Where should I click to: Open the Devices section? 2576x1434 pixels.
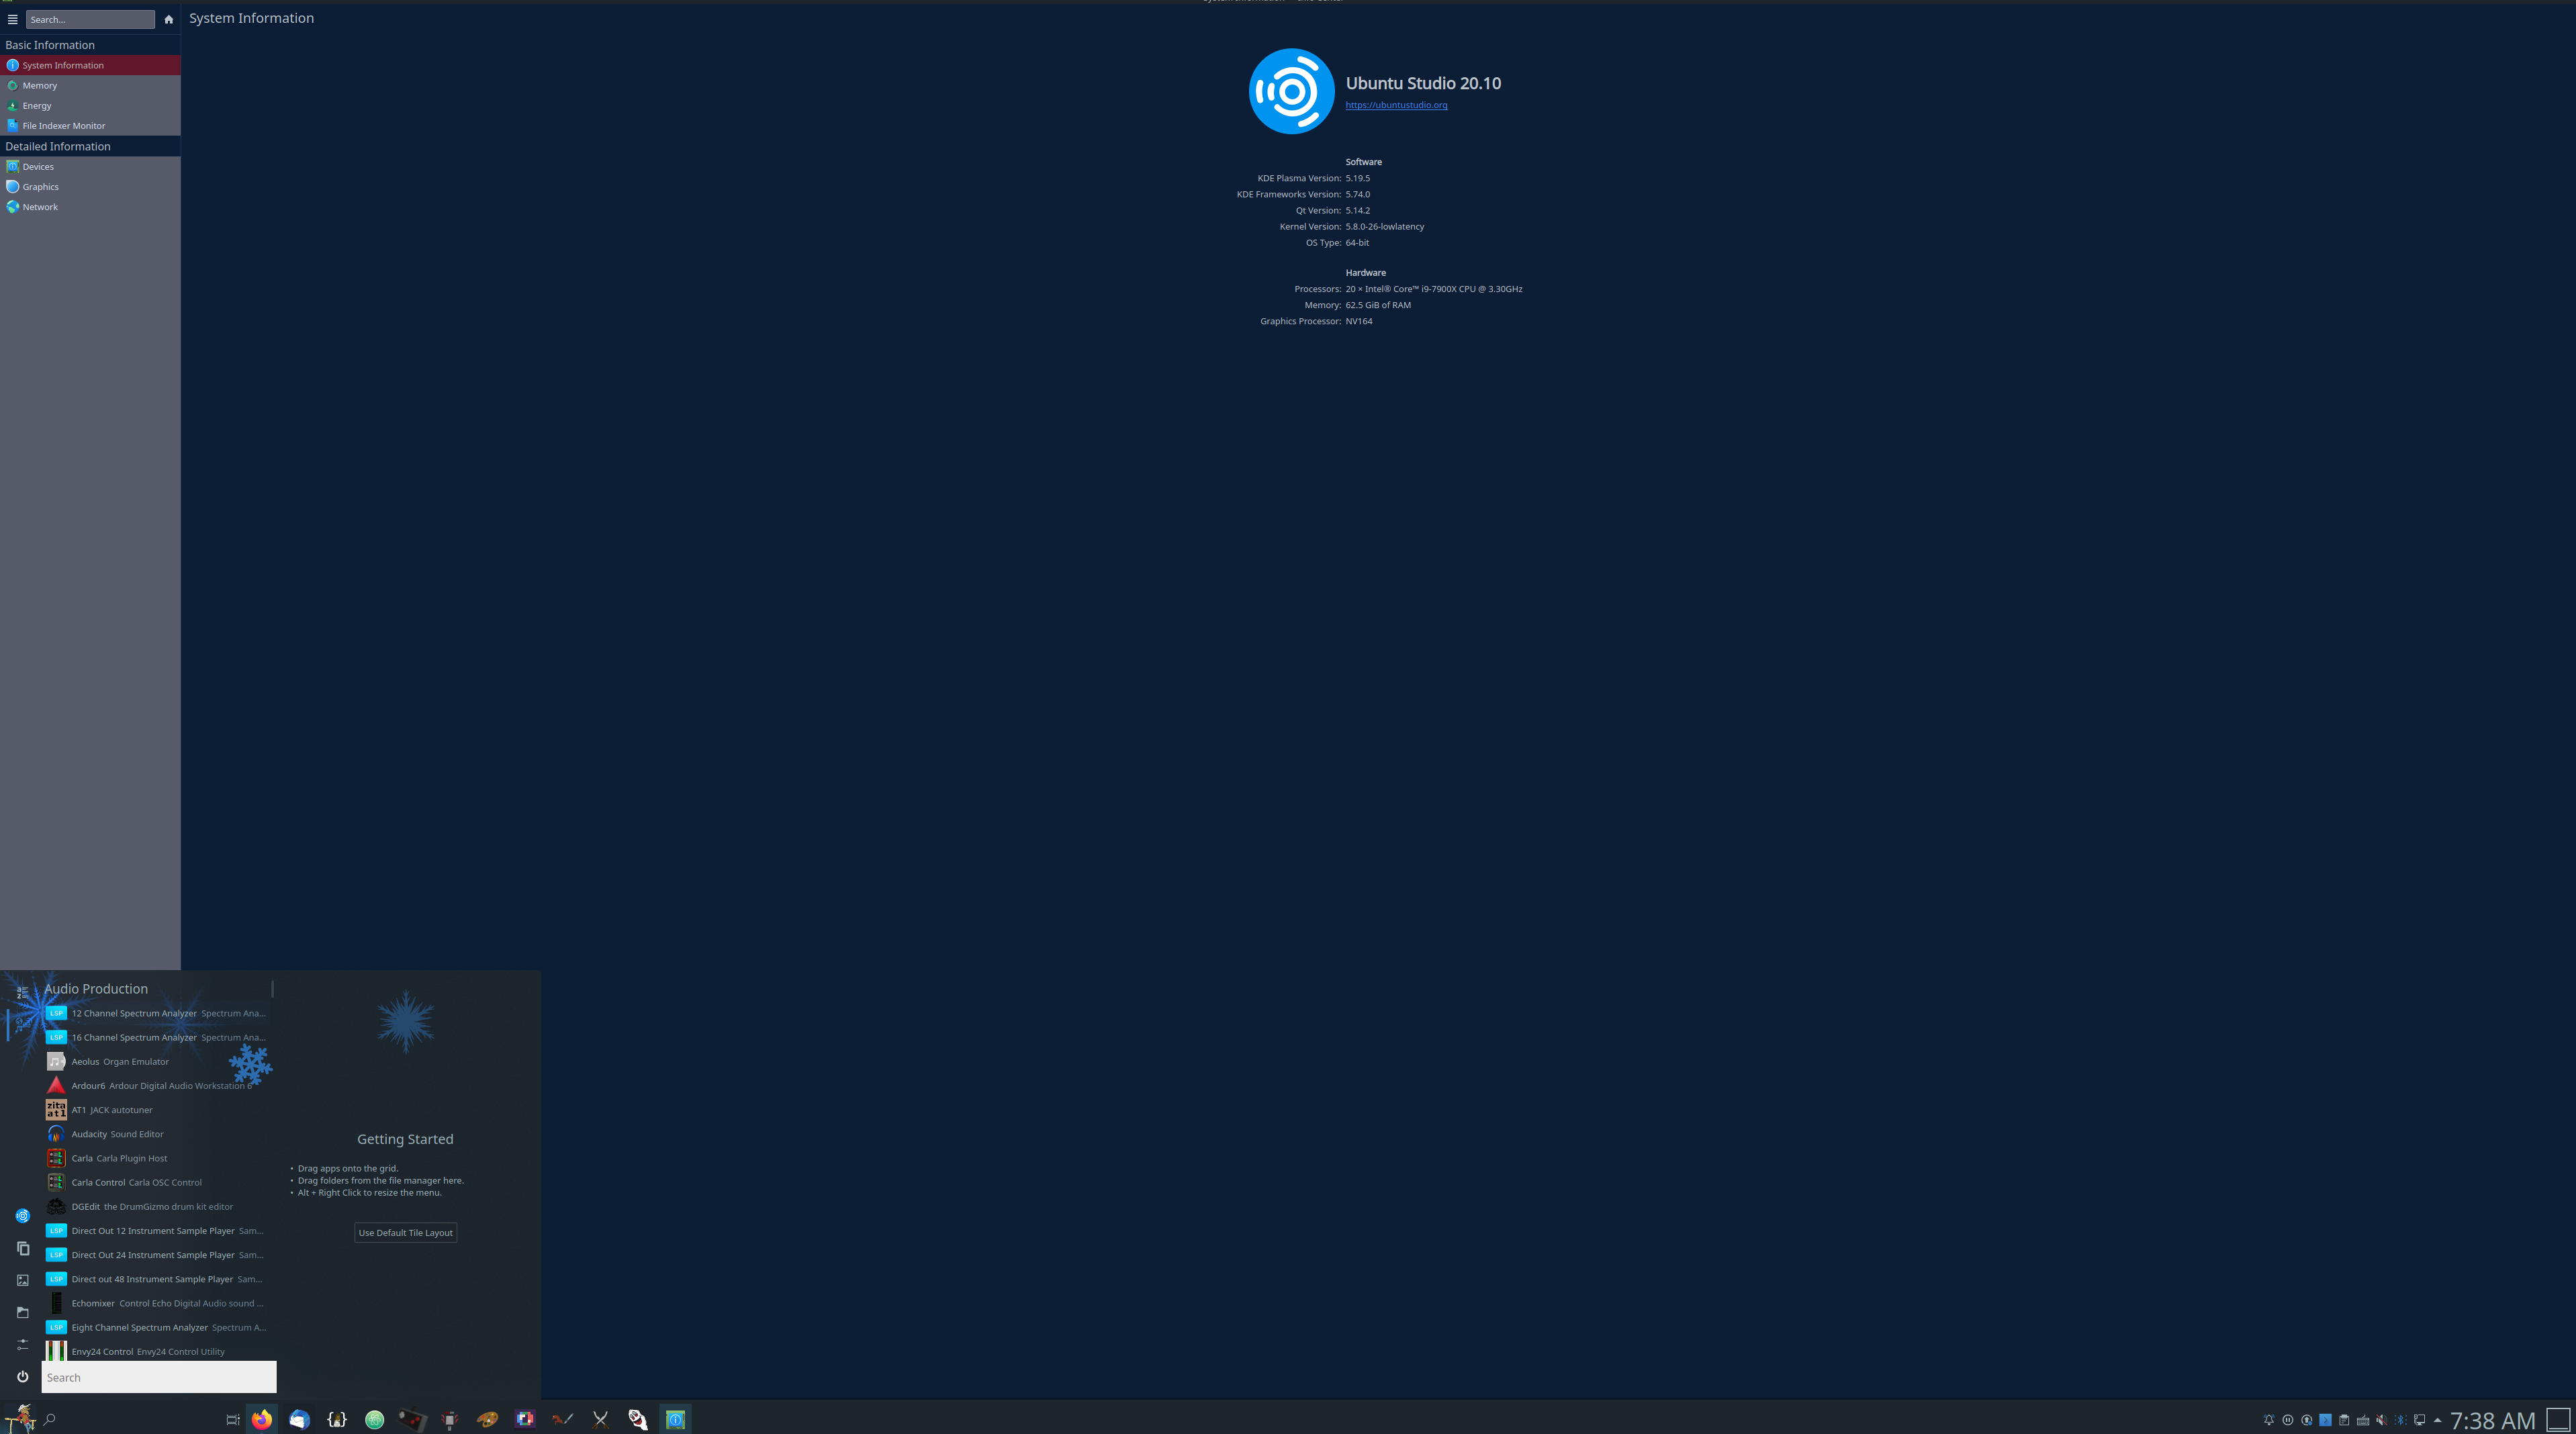(x=90, y=166)
